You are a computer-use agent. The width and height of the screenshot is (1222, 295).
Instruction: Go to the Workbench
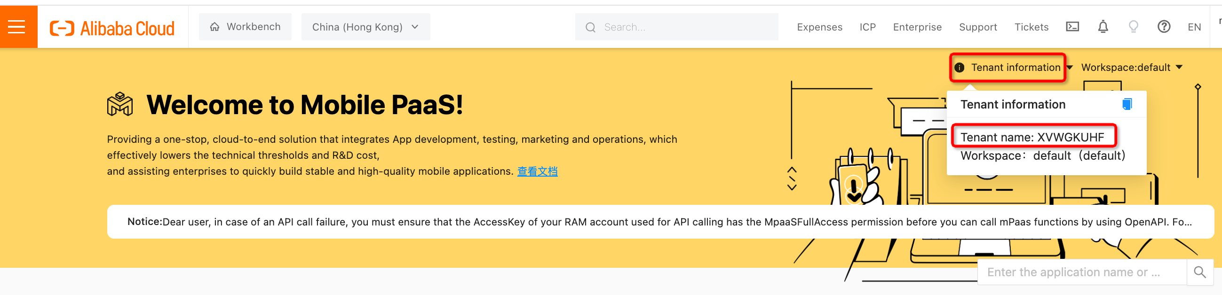245,27
